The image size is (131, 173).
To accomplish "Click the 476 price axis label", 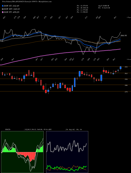I will click(126, 92).
